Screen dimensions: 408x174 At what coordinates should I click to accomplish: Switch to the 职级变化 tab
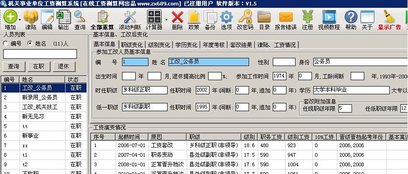132,45
